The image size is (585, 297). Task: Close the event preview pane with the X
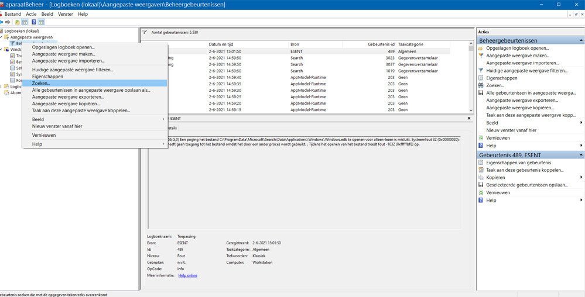469,118
